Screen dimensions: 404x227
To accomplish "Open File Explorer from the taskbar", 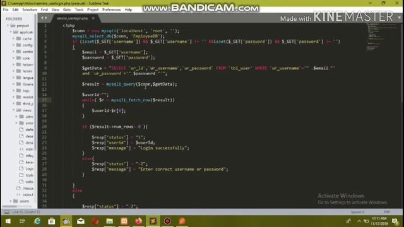I will click(x=109, y=221).
